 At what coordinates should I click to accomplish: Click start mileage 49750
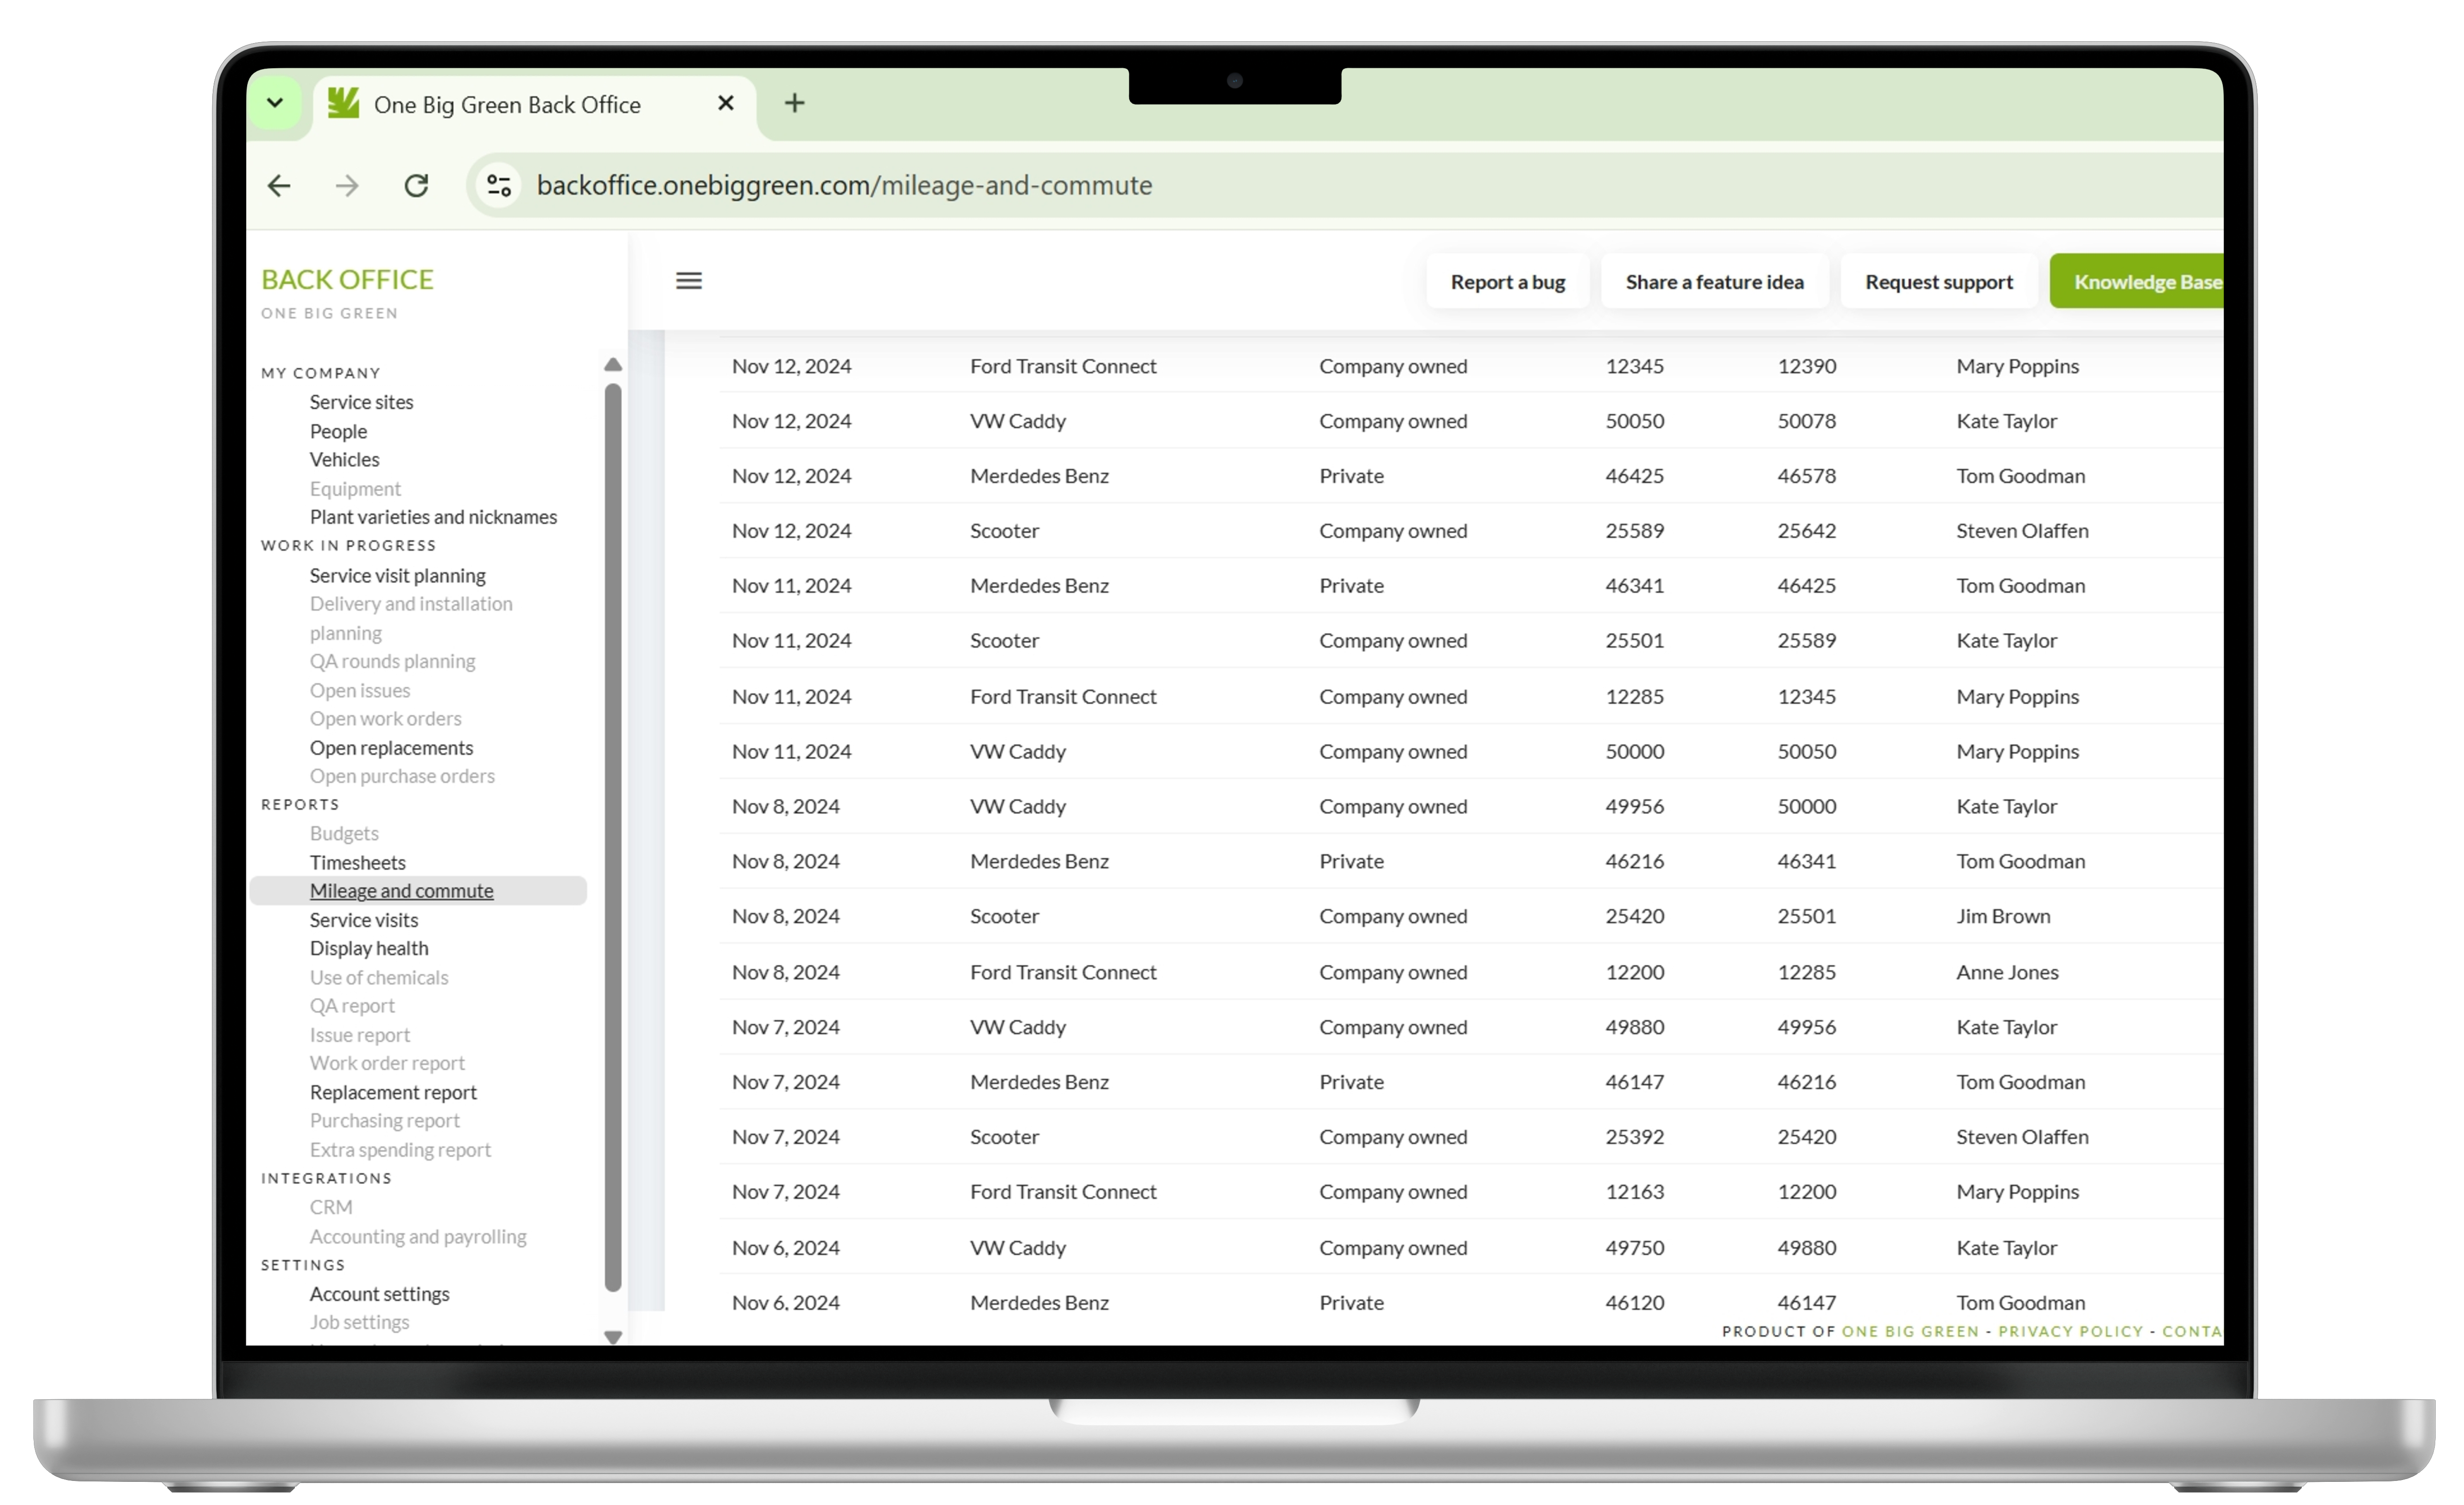tap(1635, 1248)
